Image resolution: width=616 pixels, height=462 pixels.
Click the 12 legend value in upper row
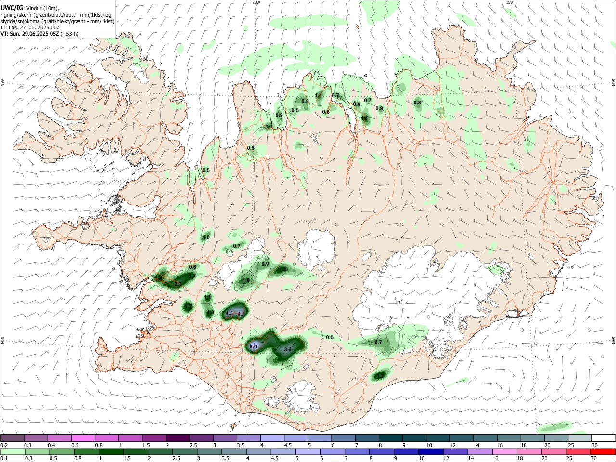452,445
